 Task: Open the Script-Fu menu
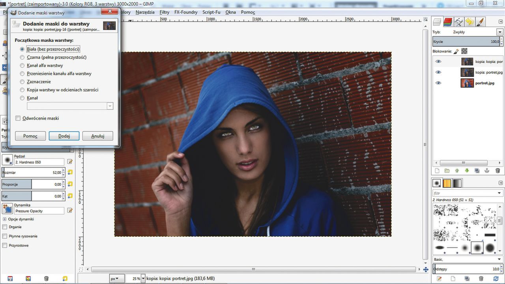point(211,12)
